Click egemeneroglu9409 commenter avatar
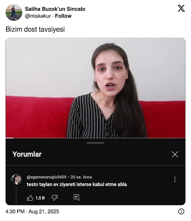Viewport: 191px width, 221px height. (16, 180)
